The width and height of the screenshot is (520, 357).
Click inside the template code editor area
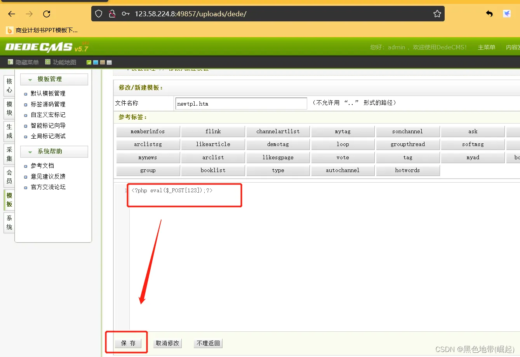[324, 256]
